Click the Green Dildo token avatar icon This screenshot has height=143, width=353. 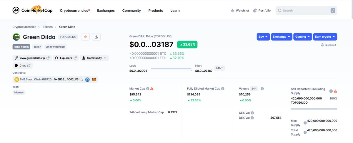[16, 37]
